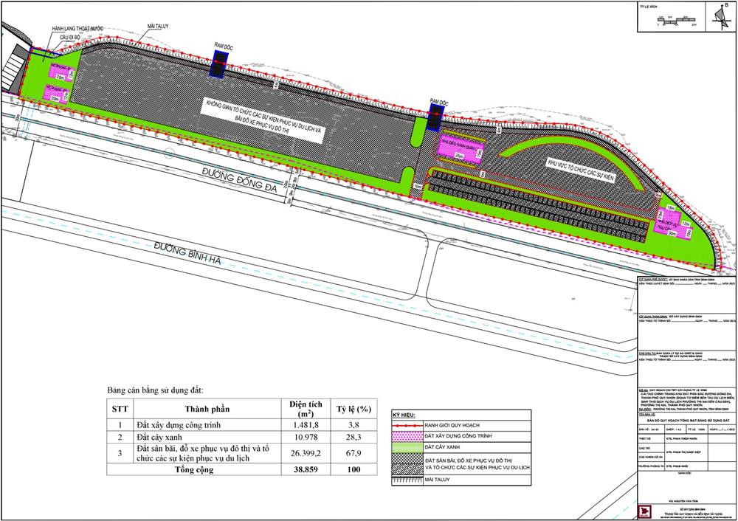Click the red boundary line legend sample
The height and width of the screenshot is (521, 738).
tap(407, 425)
